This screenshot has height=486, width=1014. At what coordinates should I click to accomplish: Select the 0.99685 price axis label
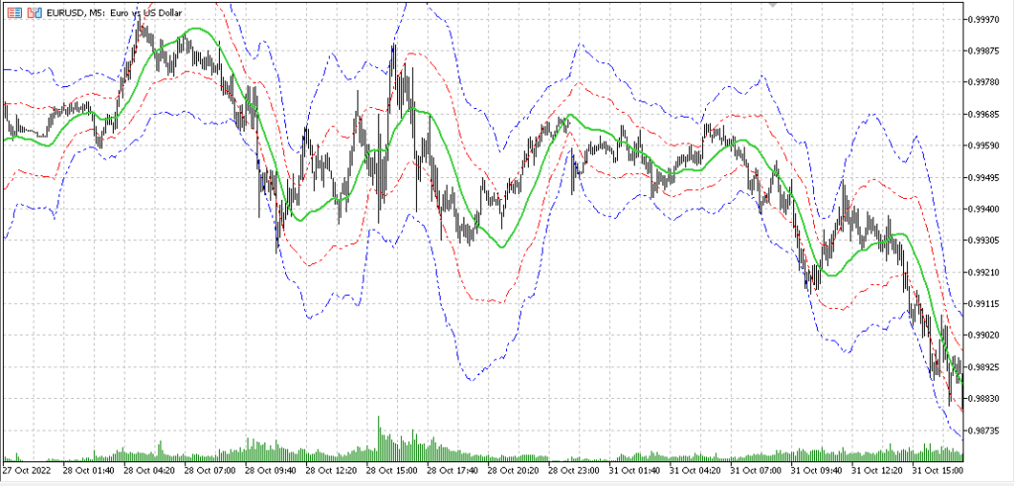(985, 114)
